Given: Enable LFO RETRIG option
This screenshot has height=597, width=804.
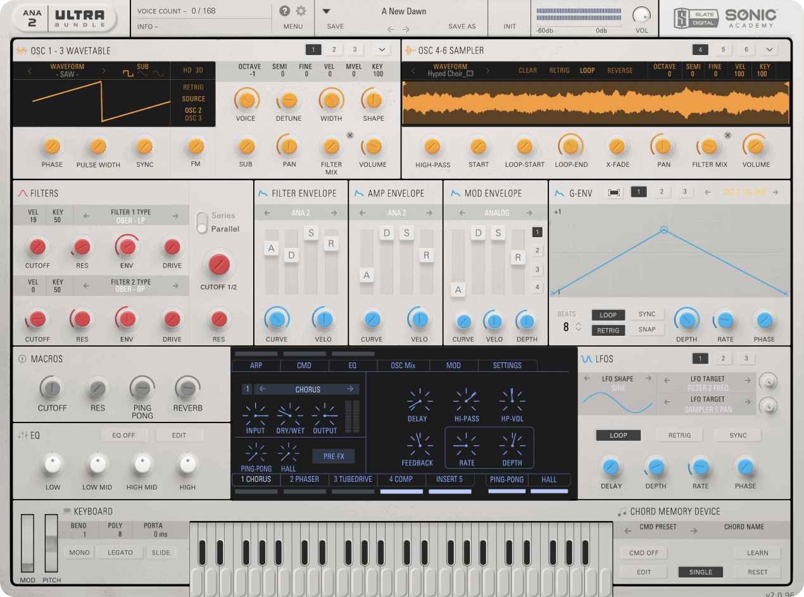Looking at the screenshot, I should pyautogui.click(x=679, y=435).
